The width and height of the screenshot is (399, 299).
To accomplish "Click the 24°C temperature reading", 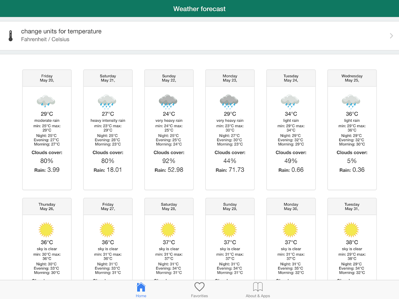I will pyautogui.click(x=169, y=114).
